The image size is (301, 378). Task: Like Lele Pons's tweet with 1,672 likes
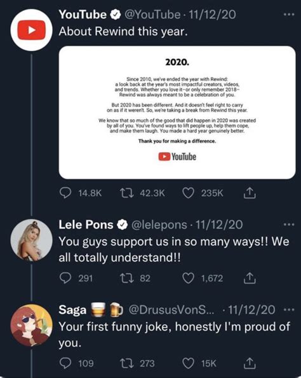pyautogui.click(x=188, y=279)
